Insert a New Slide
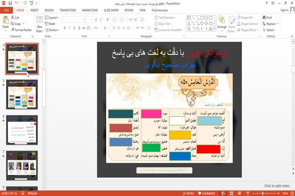Image resolution: width=295 pixels, height=196 pixels. 39,24
